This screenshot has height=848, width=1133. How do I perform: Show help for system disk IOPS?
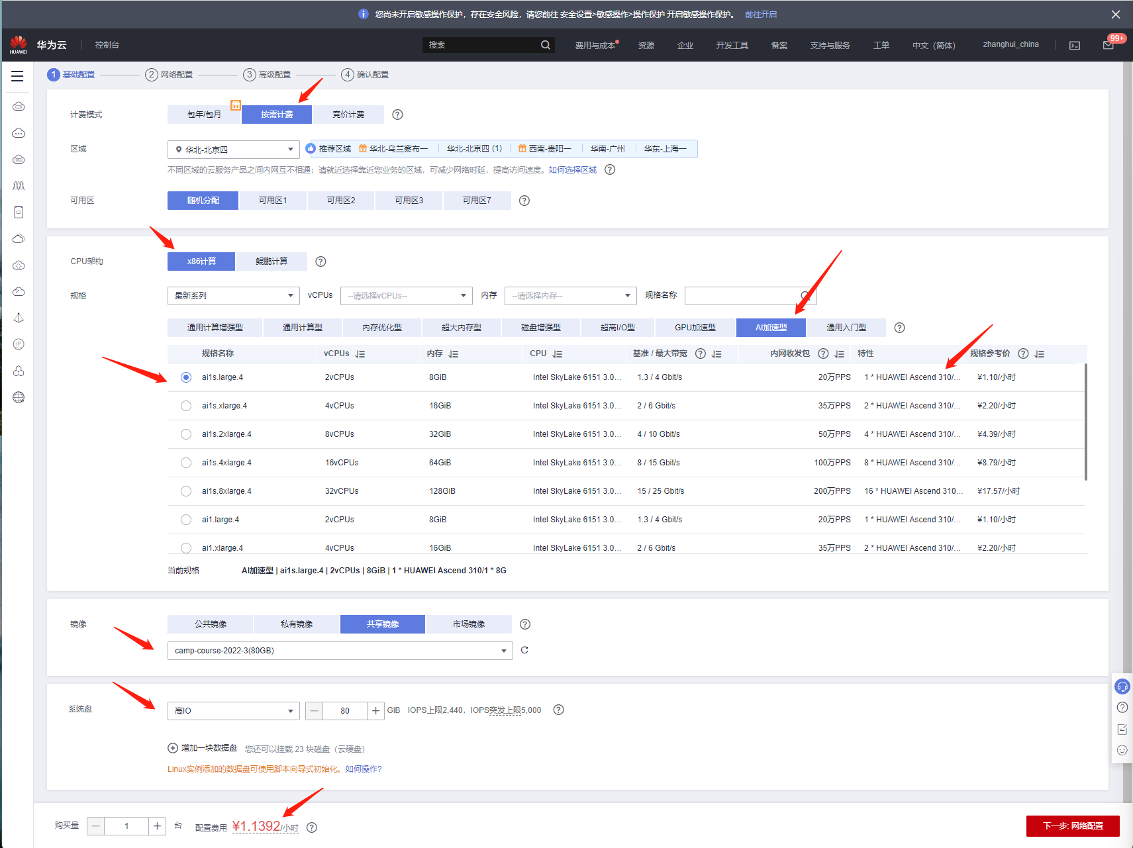(x=558, y=710)
